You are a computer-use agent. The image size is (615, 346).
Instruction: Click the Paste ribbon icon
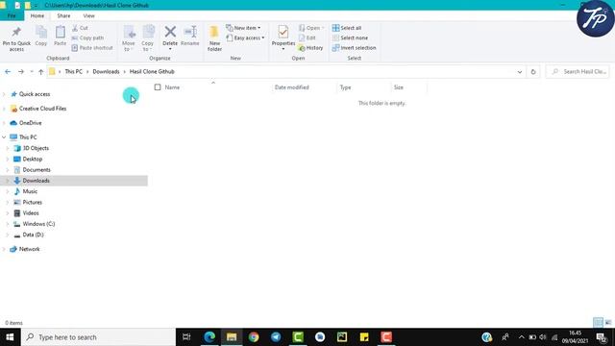[60, 32]
